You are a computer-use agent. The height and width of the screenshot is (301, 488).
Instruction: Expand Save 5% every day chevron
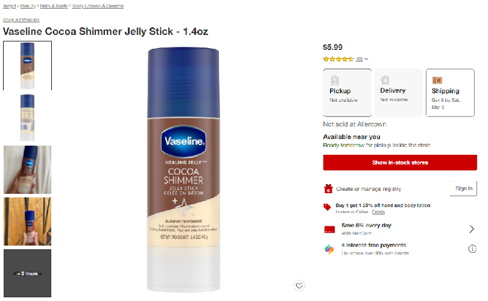[x=472, y=229]
